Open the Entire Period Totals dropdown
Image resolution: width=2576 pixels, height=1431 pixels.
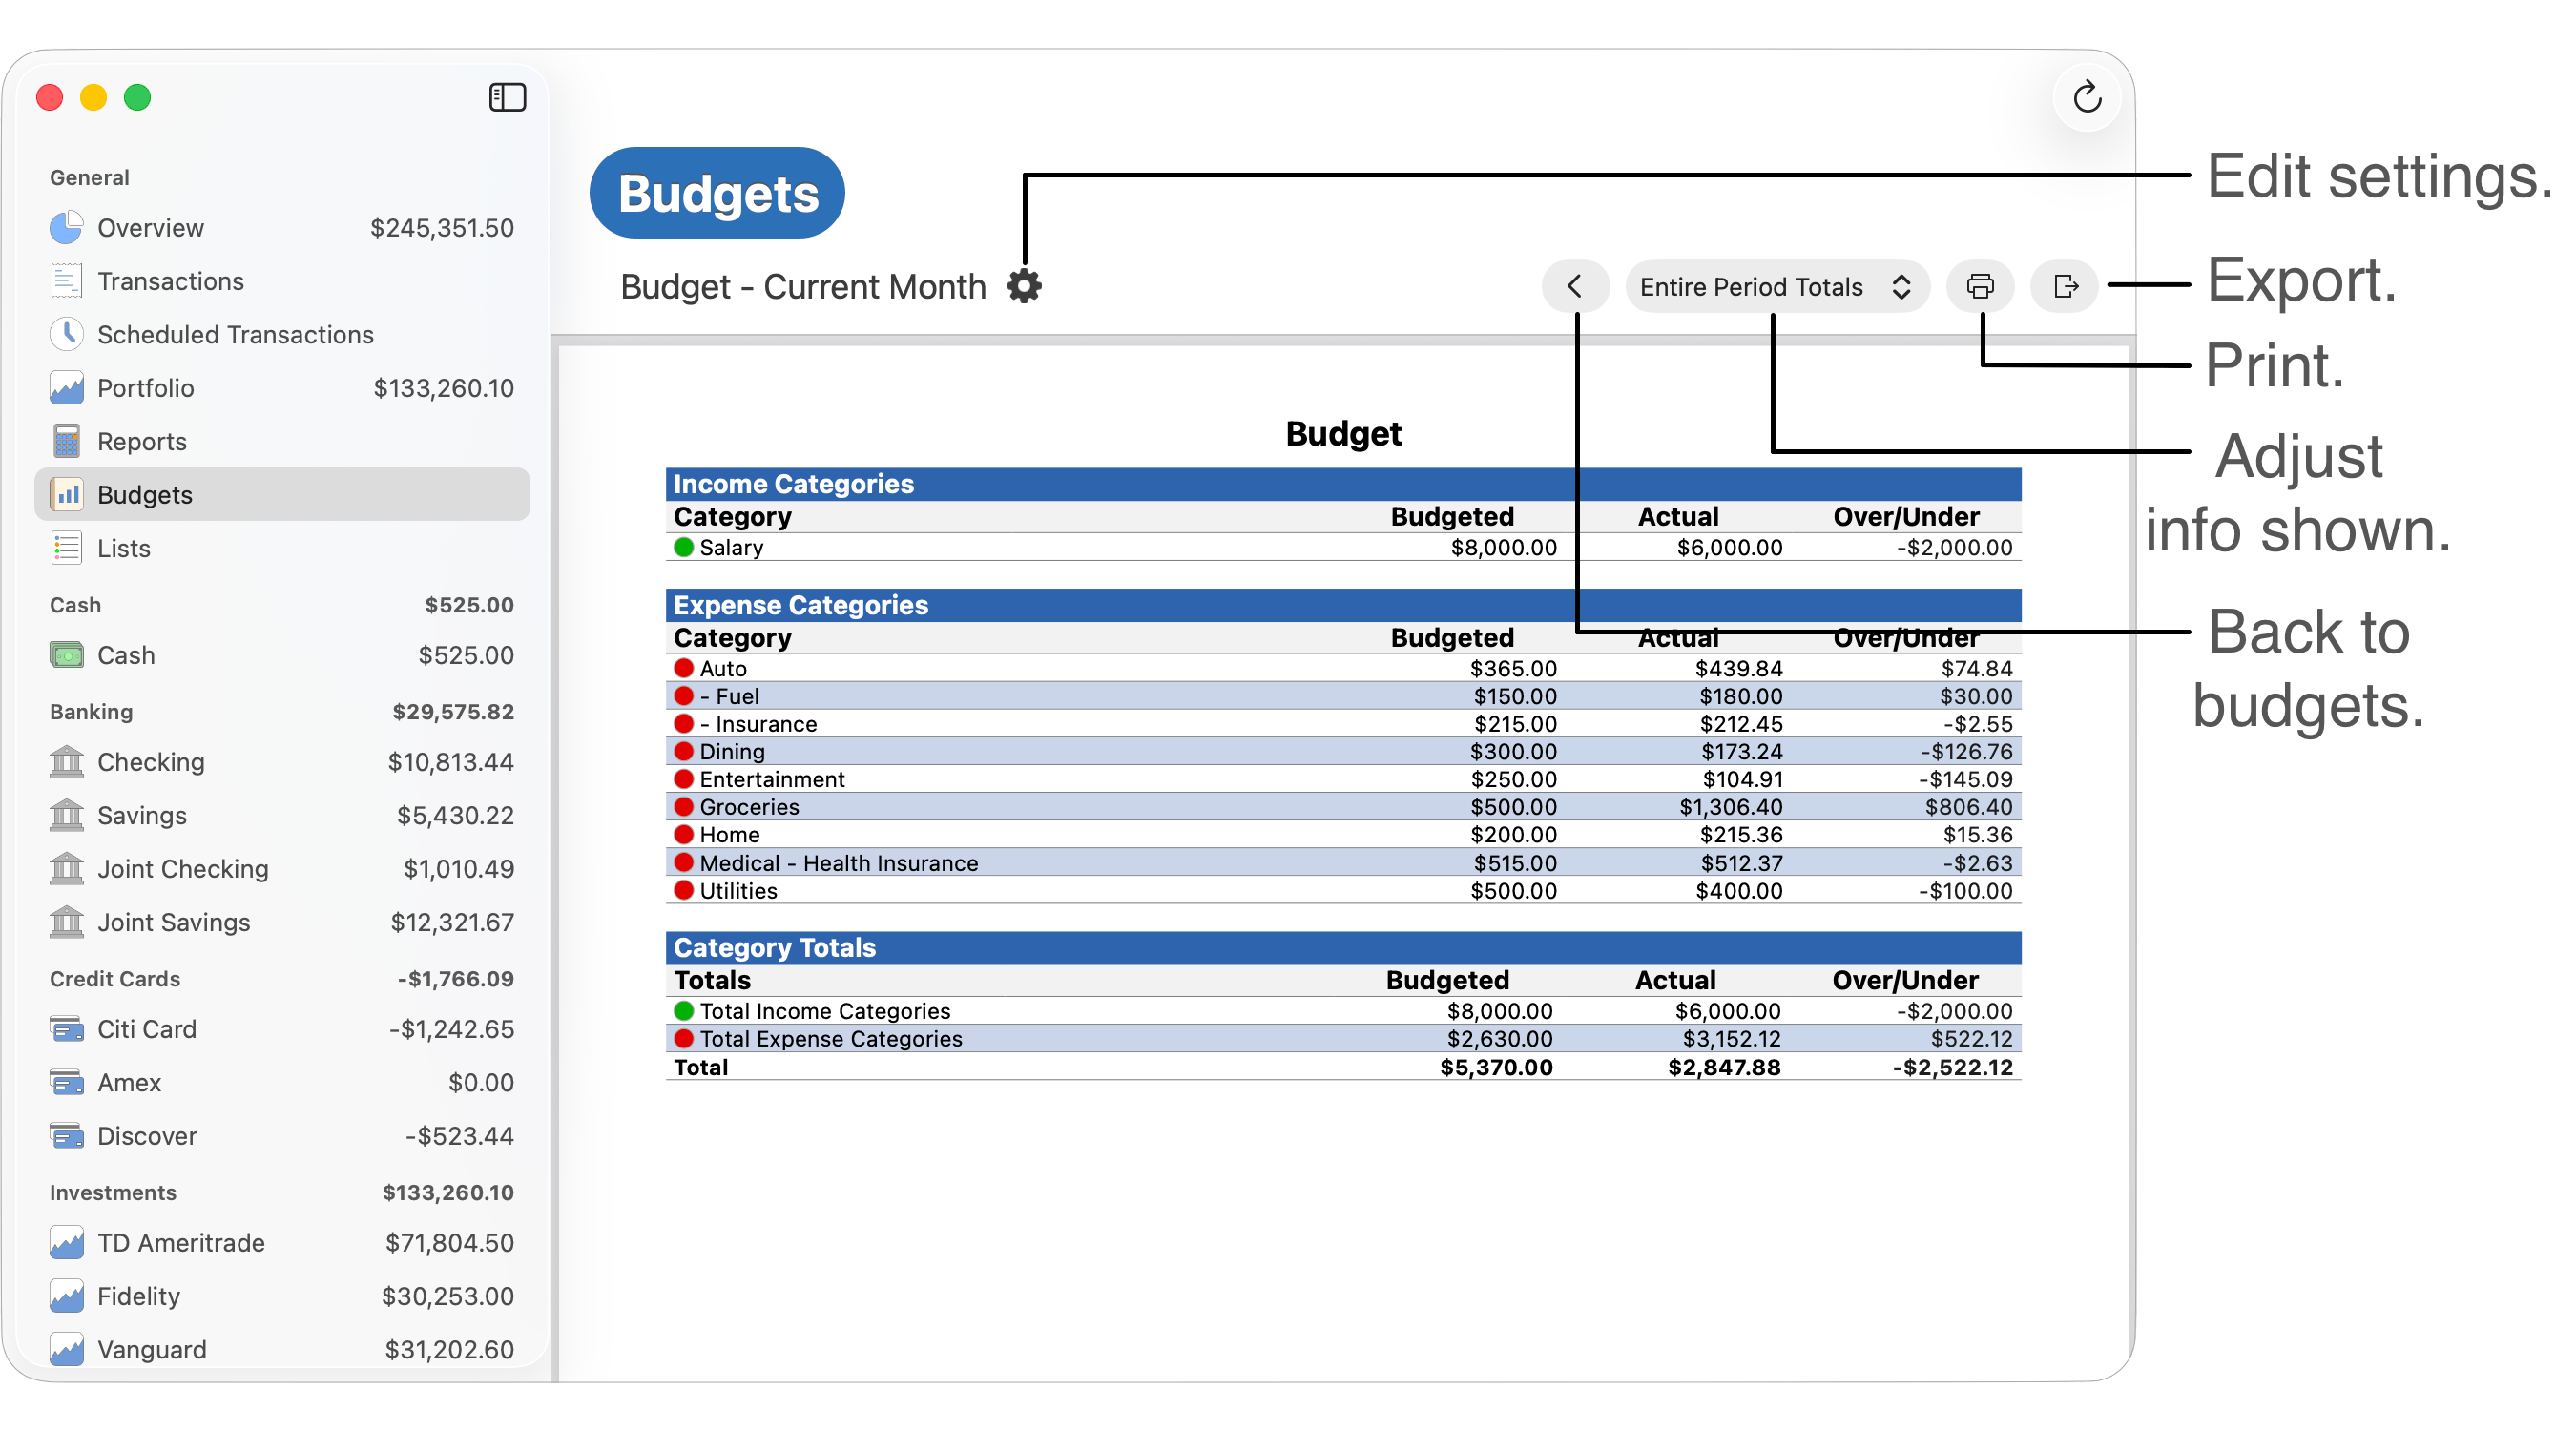[x=1776, y=287]
